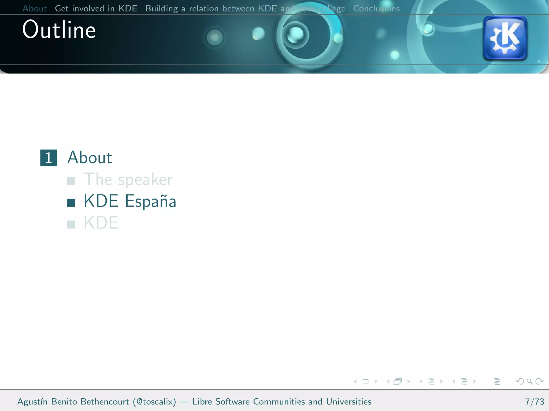Go to next section arrow
This screenshot has width=549, height=411.
474,381
